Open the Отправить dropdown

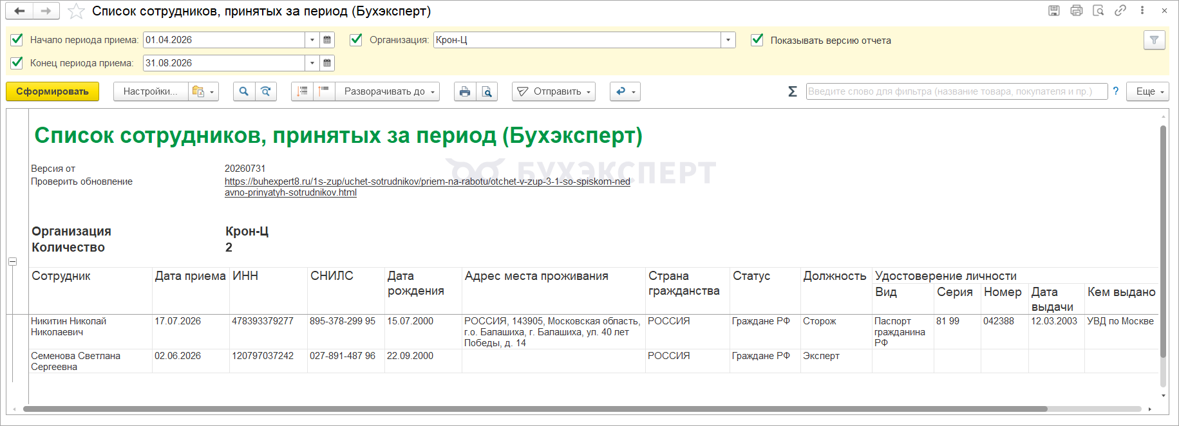[x=554, y=91]
